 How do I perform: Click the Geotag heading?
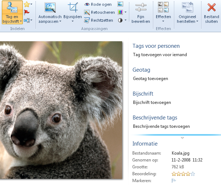click(141, 70)
